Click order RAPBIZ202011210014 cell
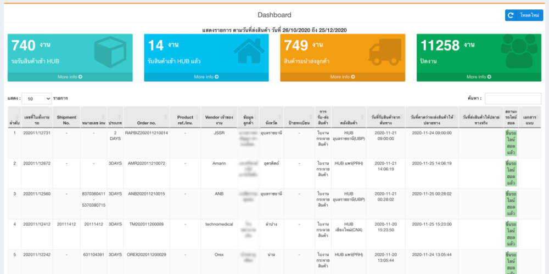The width and height of the screenshot is (549, 274). (147, 133)
